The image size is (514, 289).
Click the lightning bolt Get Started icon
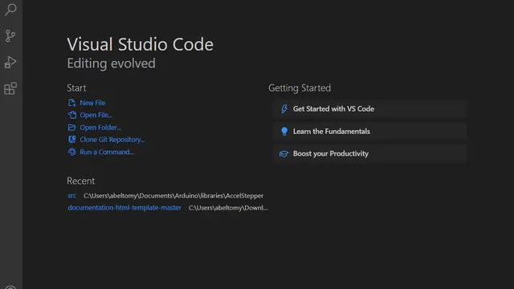(284, 109)
